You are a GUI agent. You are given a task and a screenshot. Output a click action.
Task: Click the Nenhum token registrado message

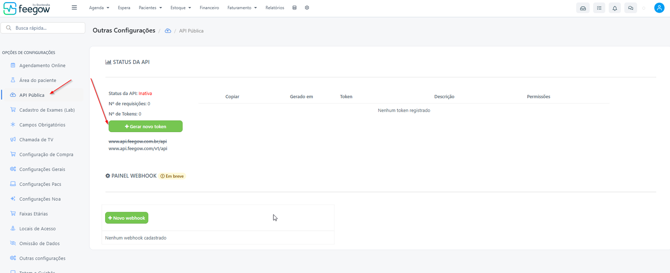tap(404, 110)
